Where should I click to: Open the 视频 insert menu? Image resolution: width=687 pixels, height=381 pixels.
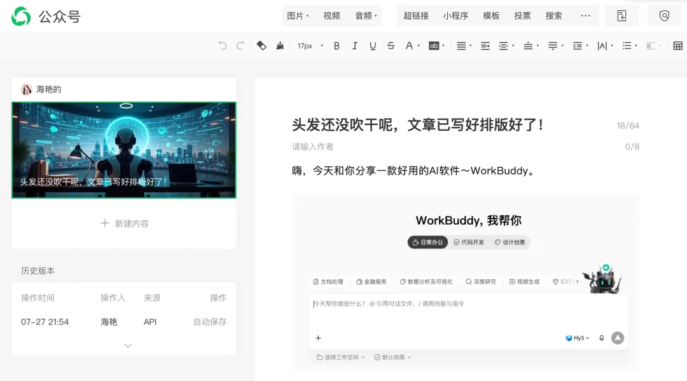pyautogui.click(x=331, y=16)
